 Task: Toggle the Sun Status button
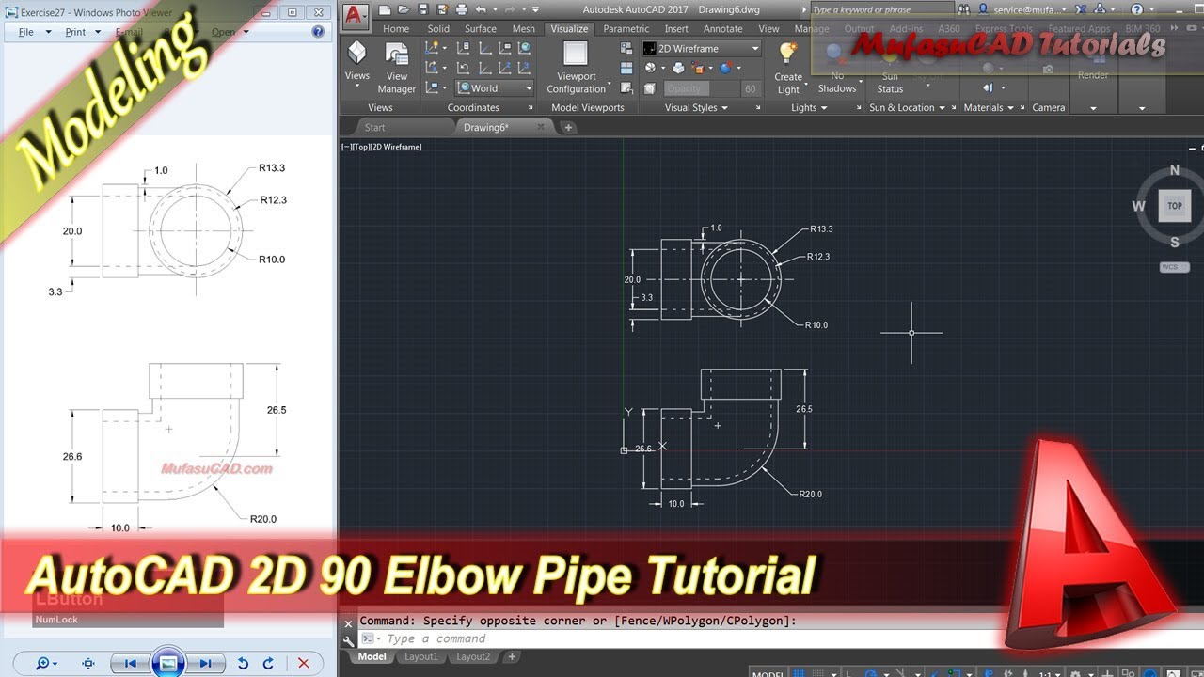tap(890, 69)
